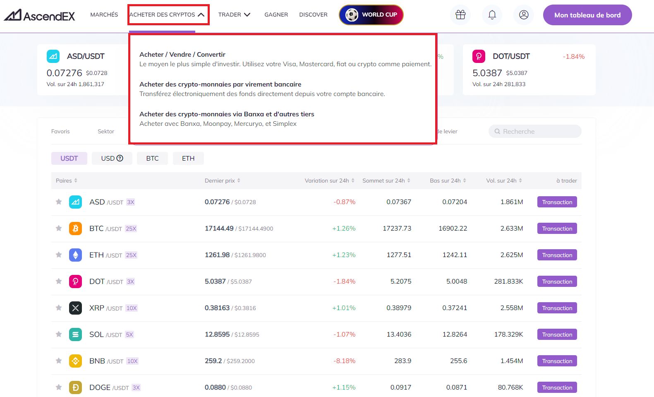This screenshot has width=654, height=397.
Task: Select Acheter / Vendre / Convertir option
Action: click(285, 59)
